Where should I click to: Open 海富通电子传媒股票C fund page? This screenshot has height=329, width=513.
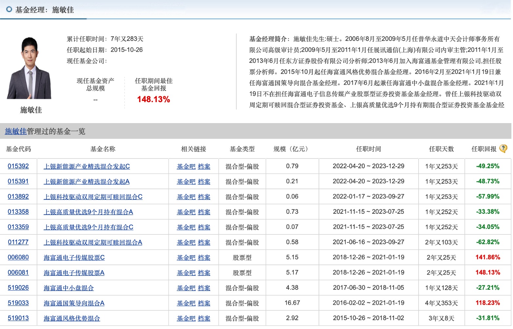click(x=74, y=258)
